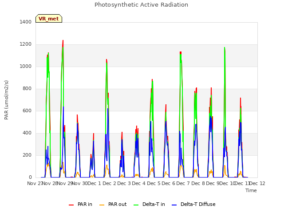Click the blue diffuse peak near 640 on Nov 28
This screenshot has width=284, height=213.
point(63,107)
